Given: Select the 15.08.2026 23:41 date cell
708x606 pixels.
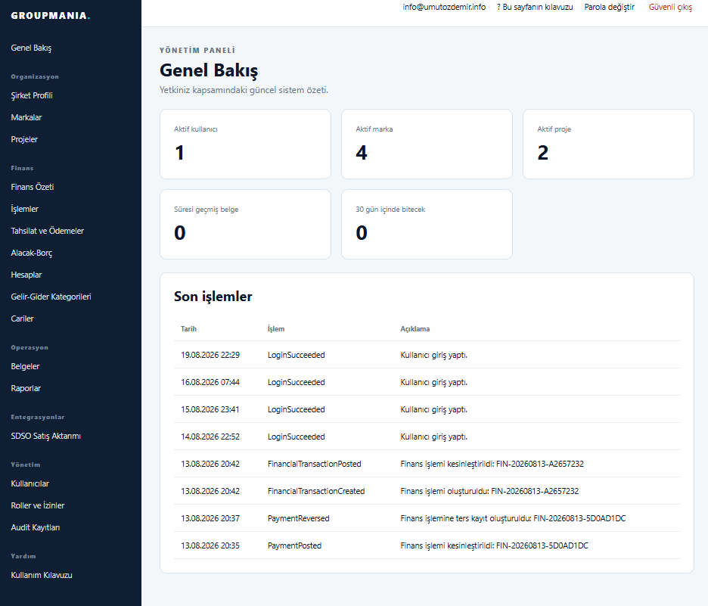Looking at the screenshot, I should (210, 409).
